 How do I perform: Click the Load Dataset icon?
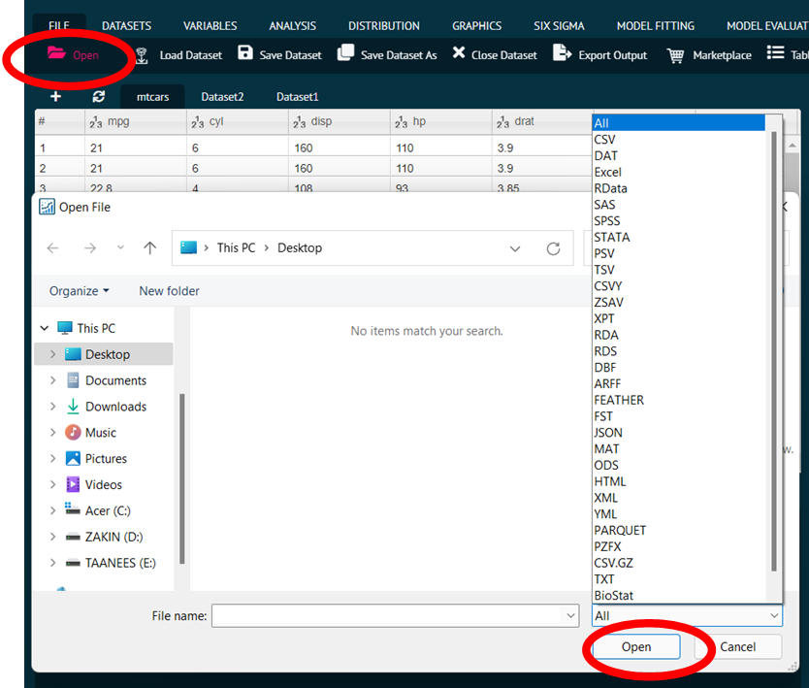click(142, 55)
